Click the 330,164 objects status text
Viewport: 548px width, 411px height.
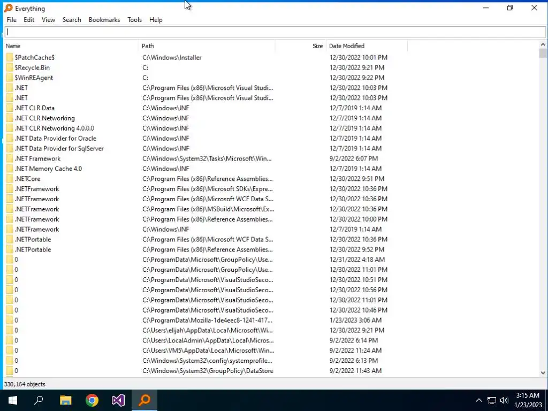25,384
